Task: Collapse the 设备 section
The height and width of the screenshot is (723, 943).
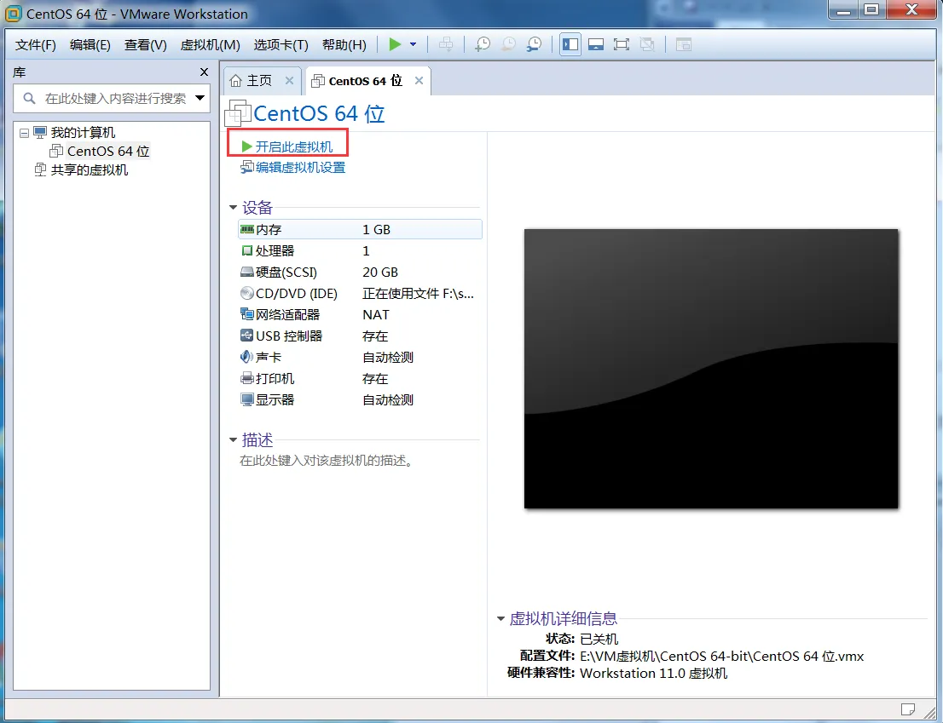Action: click(233, 208)
